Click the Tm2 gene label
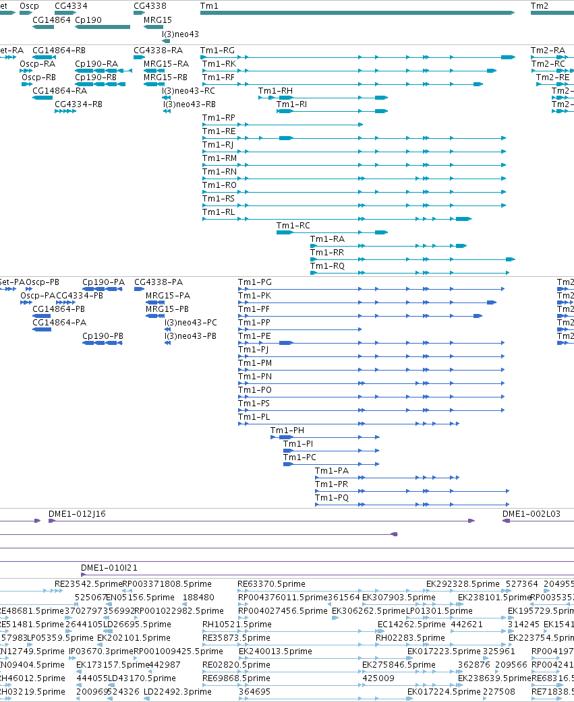 pos(539,6)
